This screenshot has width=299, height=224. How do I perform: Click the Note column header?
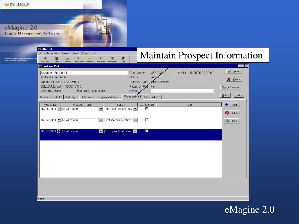point(189,105)
